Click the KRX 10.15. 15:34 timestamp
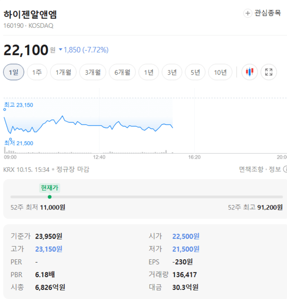The width and height of the screenshot is (287, 299). 26,169
